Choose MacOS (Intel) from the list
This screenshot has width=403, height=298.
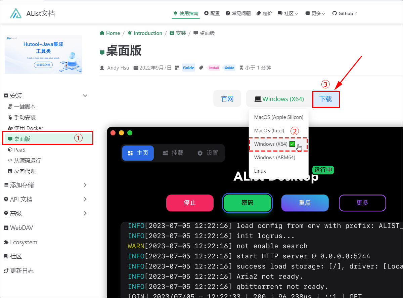(269, 131)
